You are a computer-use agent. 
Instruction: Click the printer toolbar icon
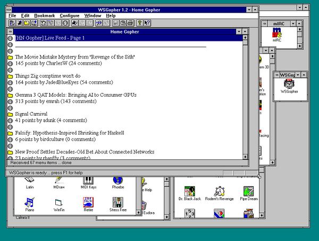130,23
